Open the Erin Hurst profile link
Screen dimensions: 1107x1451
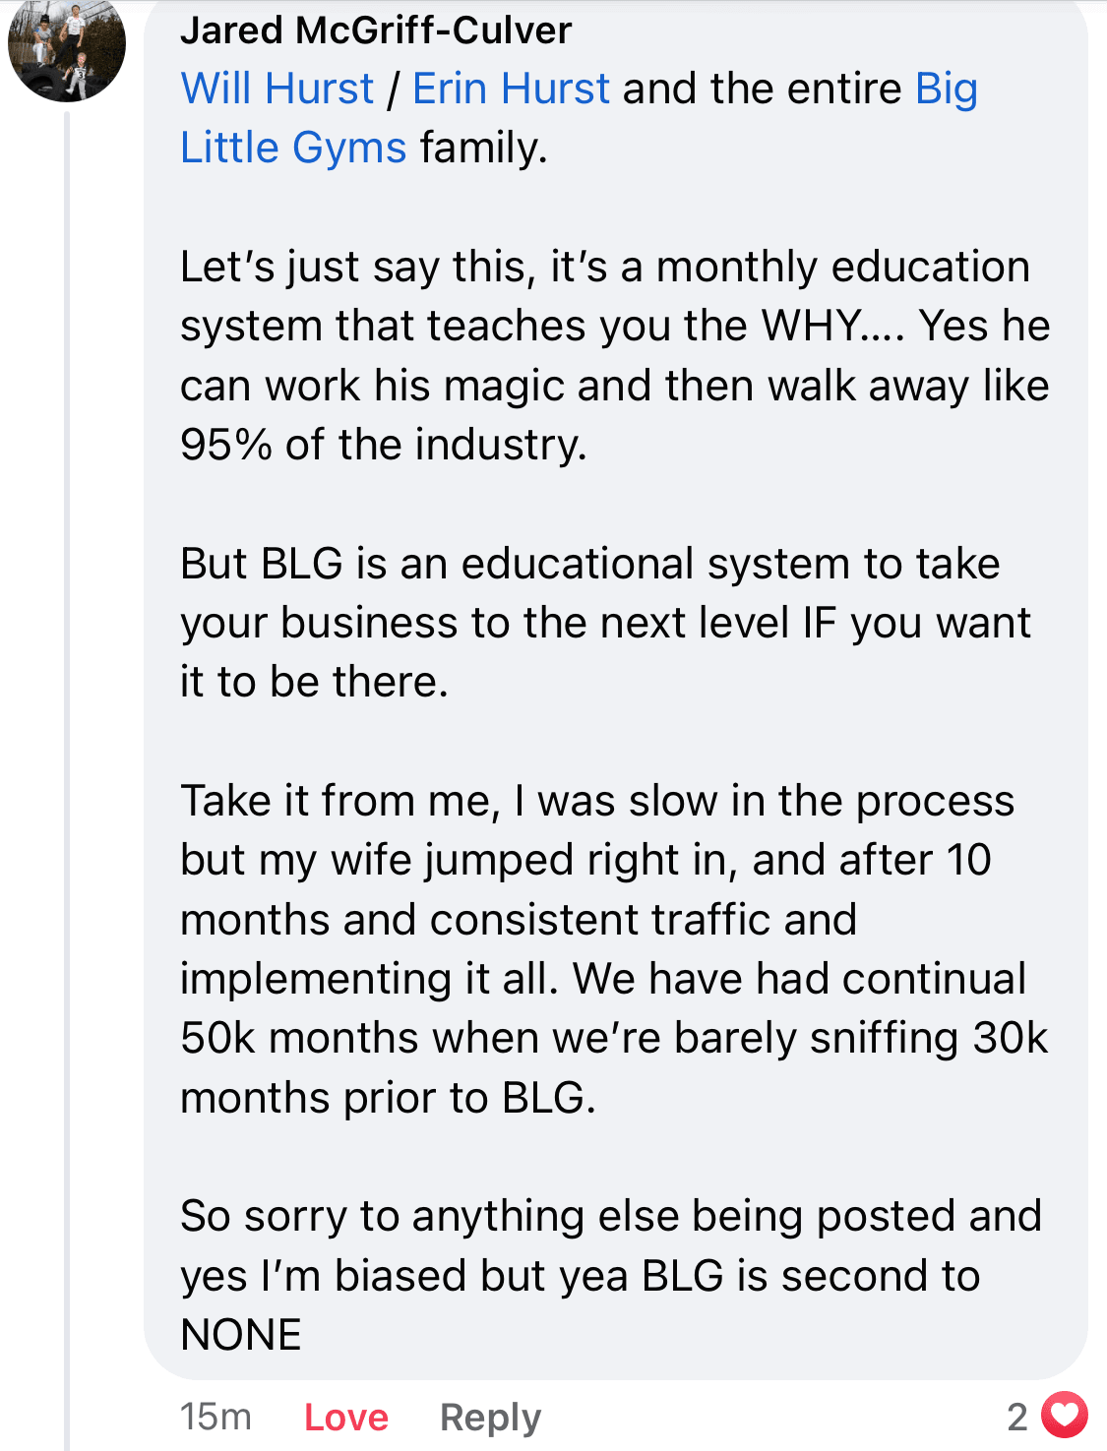pyautogui.click(x=511, y=89)
